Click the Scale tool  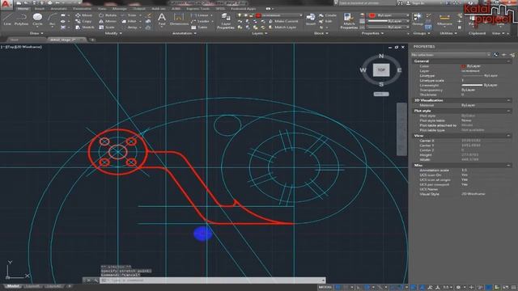107,27
